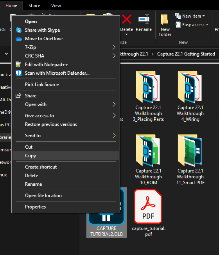The height and width of the screenshot is (255, 219).
Task: Select Network in navigation pane
Action: point(5,162)
